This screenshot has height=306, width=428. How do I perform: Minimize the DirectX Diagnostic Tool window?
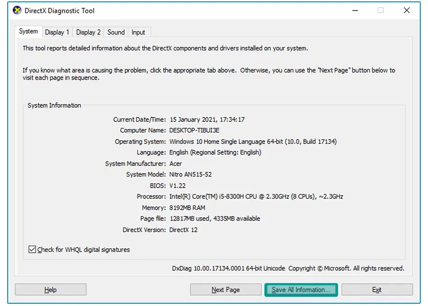[355, 11]
